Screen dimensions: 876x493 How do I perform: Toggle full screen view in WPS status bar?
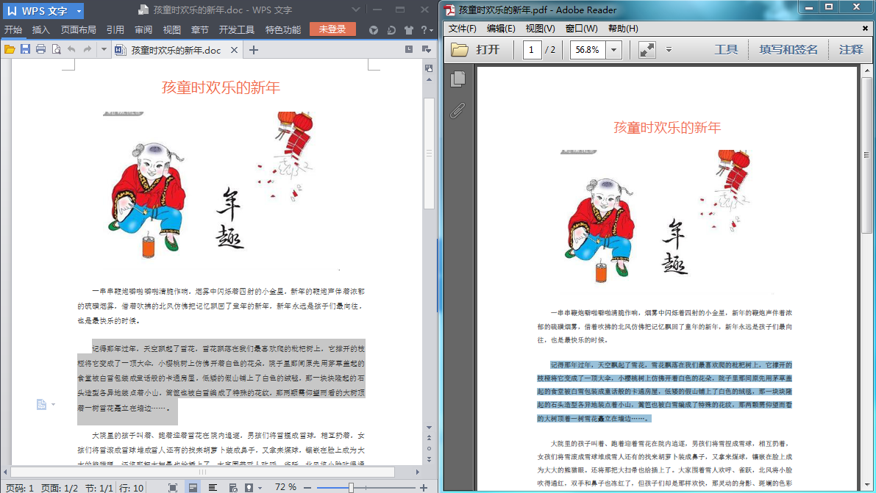[173, 487]
